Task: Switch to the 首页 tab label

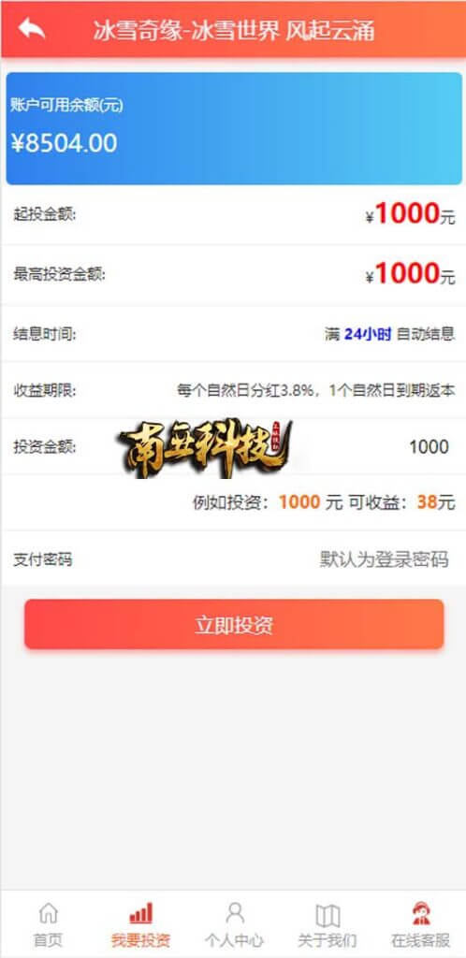Action: click(x=48, y=939)
